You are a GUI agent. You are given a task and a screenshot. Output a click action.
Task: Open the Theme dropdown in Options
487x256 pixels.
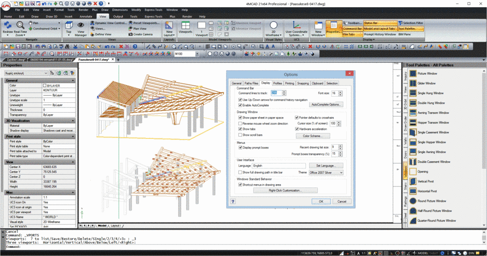tap(326, 172)
